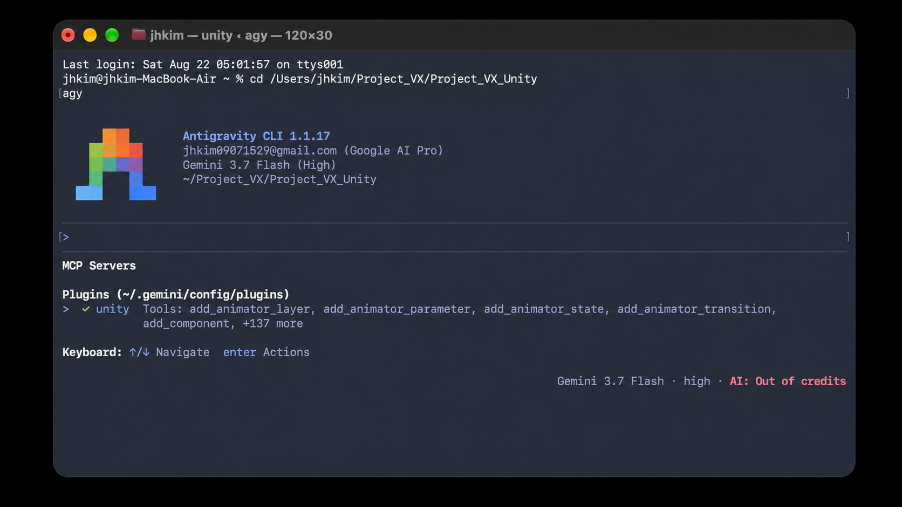Image resolution: width=902 pixels, height=507 pixels.
Task: Click the 'add_animator_transition' tool name
Action: pos(694,309)
